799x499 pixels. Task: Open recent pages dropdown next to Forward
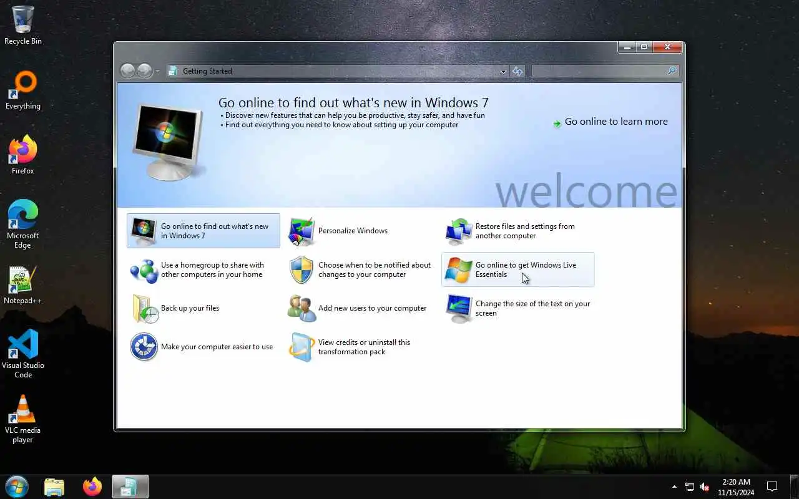157,71
